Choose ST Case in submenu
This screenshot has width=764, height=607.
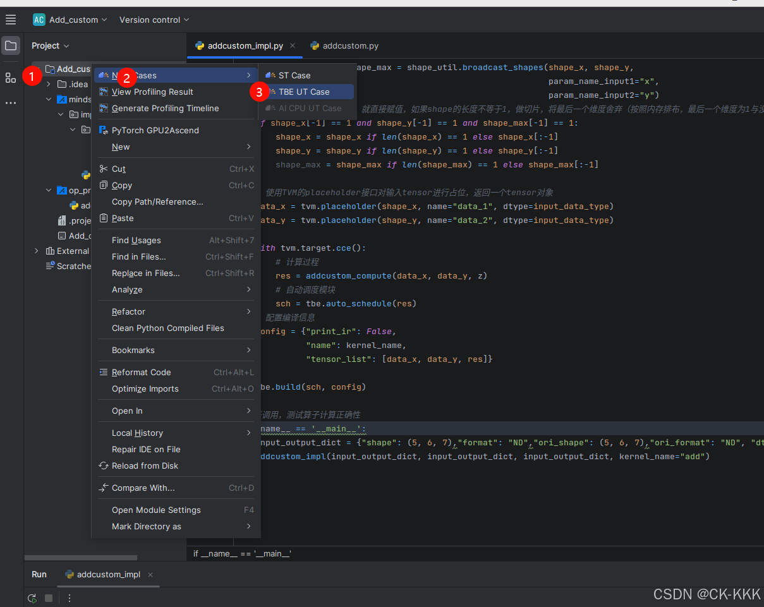click(x=294, y=75)
